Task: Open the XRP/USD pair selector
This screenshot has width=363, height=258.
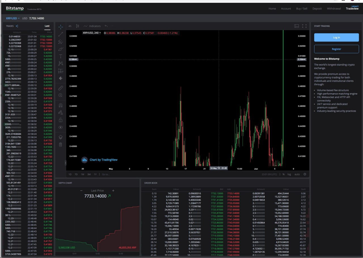Action: 13,18
